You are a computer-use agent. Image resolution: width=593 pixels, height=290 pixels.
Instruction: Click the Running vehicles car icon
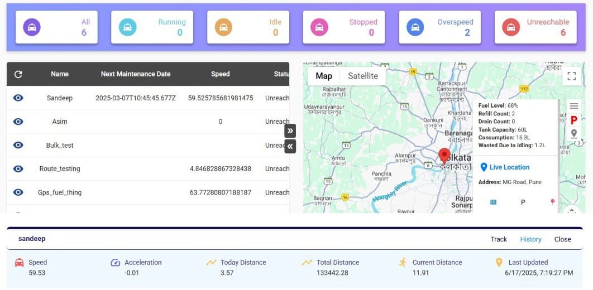[x=127, y=27]
